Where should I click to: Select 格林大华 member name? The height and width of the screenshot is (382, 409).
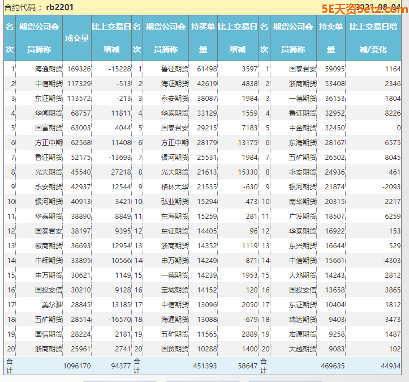click(x=174, y=187)
